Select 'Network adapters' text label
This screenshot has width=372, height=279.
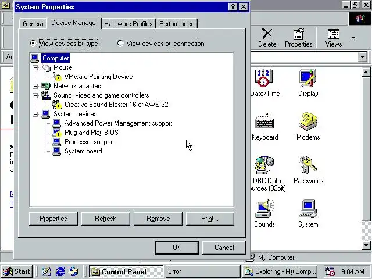pyautogui.click(x=78, y=86)
